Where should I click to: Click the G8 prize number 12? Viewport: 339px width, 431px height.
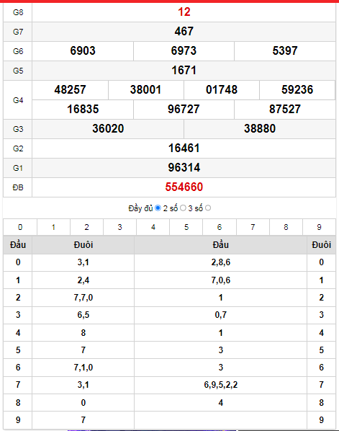tap(184, 12)
